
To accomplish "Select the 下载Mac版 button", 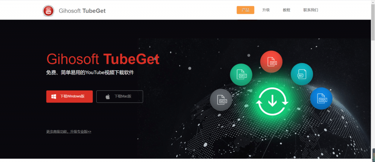I will point(120,96).
